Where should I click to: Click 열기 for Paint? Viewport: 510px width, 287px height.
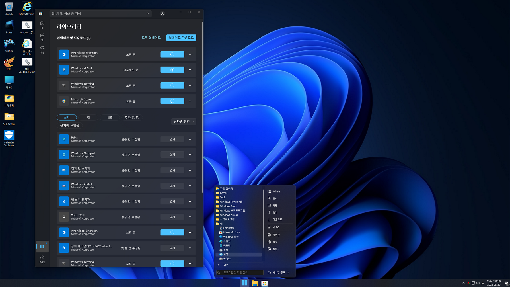172,139
